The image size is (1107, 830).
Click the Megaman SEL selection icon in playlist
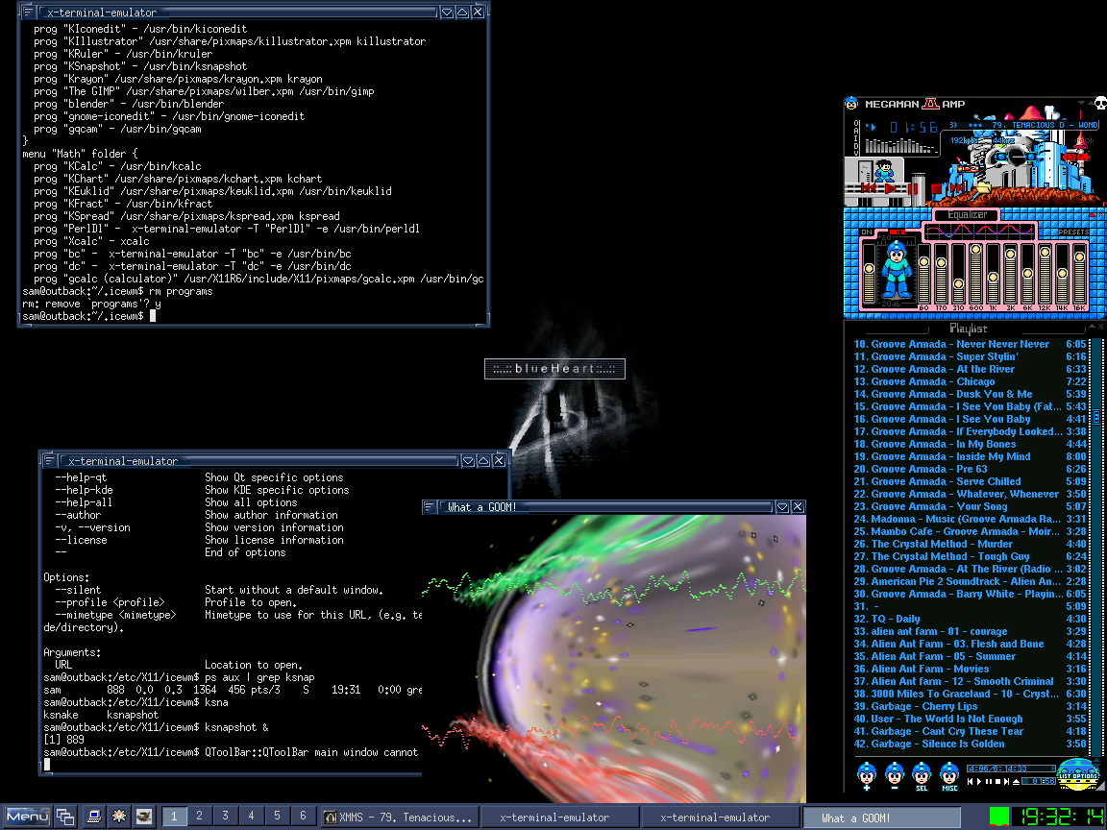coord(922,775)
